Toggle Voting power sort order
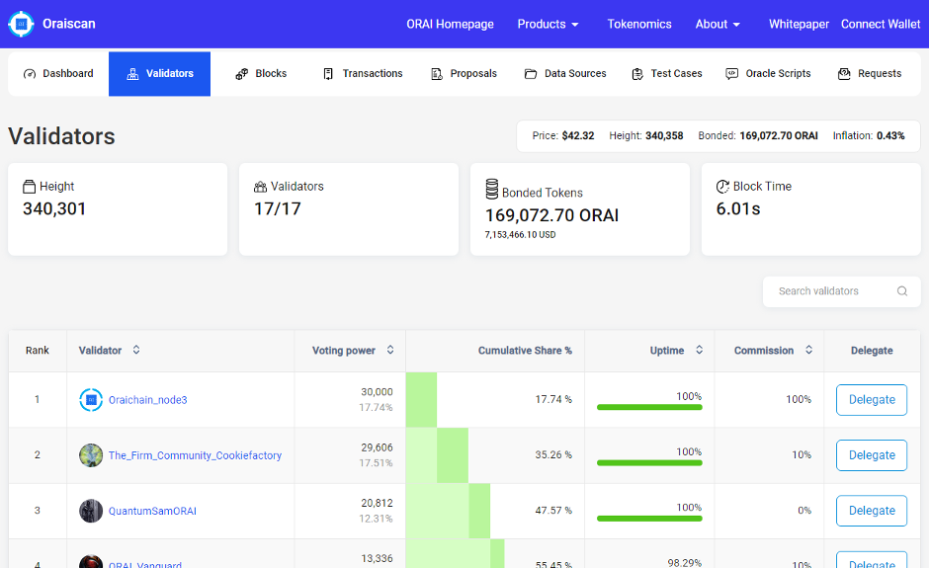The image size is (930, 568). (x=390, y=351)
